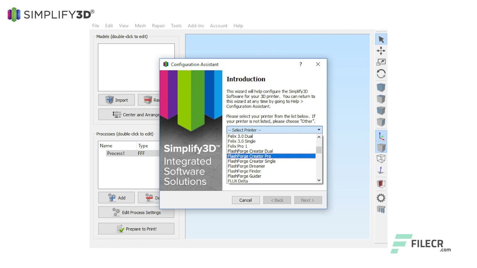Choose FlashForge Creator Pro from list

coord(271,156)
